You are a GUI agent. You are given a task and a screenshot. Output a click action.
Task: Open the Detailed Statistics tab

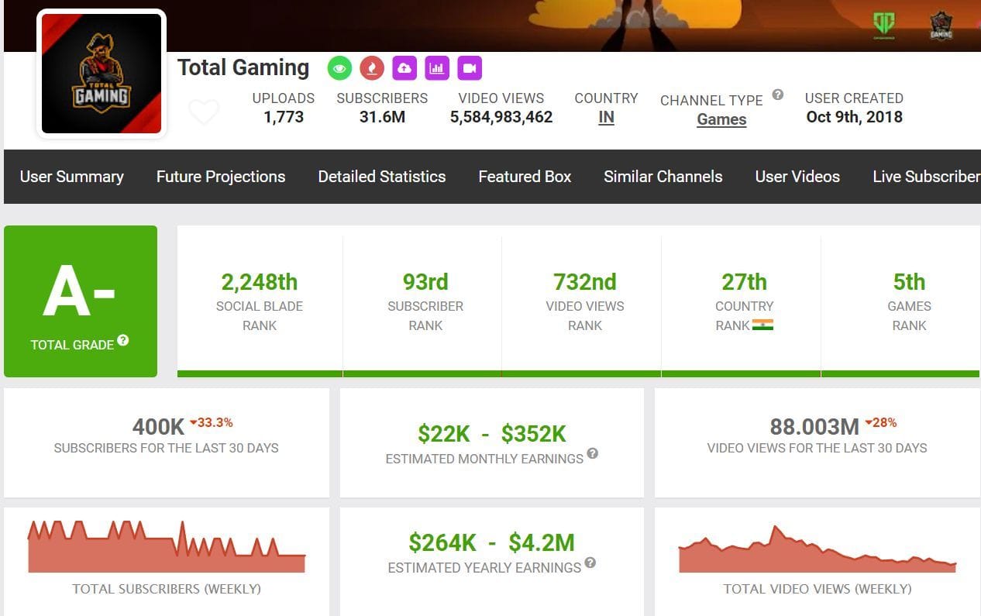tap(381, 177)
